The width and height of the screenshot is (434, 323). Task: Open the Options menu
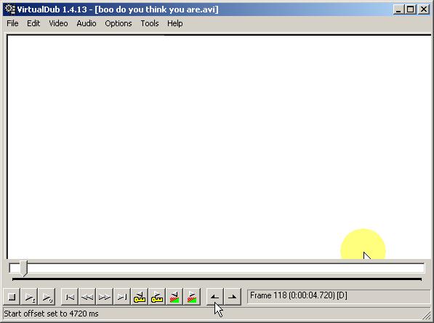pyautogui.click(x=118, y=23)
